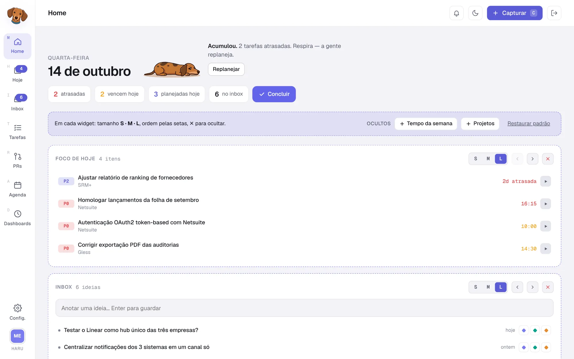Click Anotar uma ideia input field
Image resolution: width=574 pixels, height=359 pixels.
coord(304,308)
